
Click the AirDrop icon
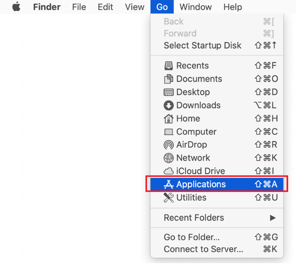point(169,145)
